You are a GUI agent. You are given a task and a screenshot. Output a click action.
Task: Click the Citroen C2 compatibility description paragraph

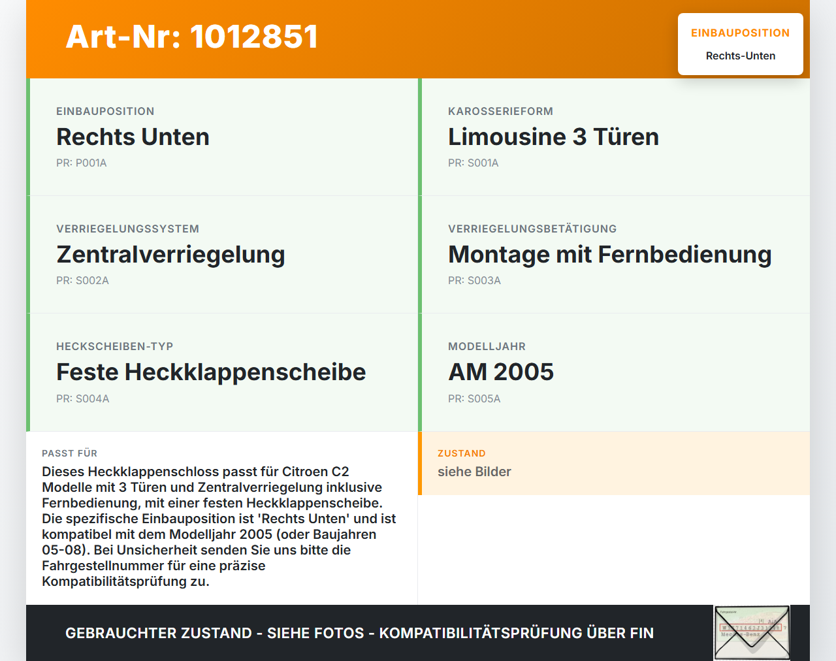tap(219, 526)
